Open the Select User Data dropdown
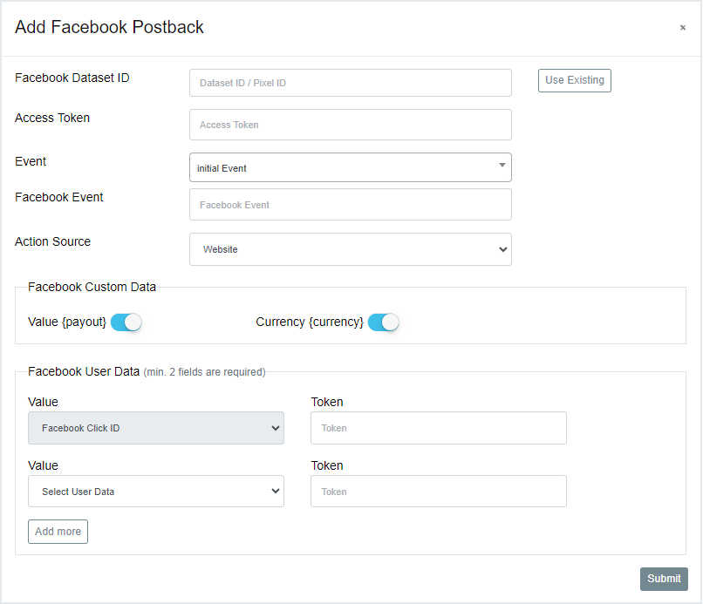 pos(155,492)
